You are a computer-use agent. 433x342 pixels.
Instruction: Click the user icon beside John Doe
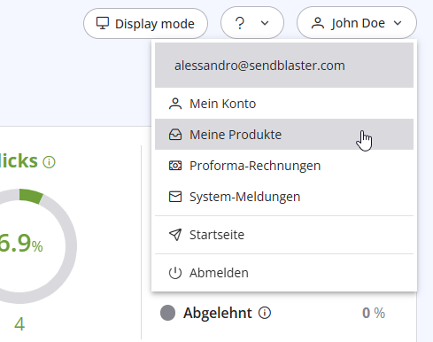318,23
